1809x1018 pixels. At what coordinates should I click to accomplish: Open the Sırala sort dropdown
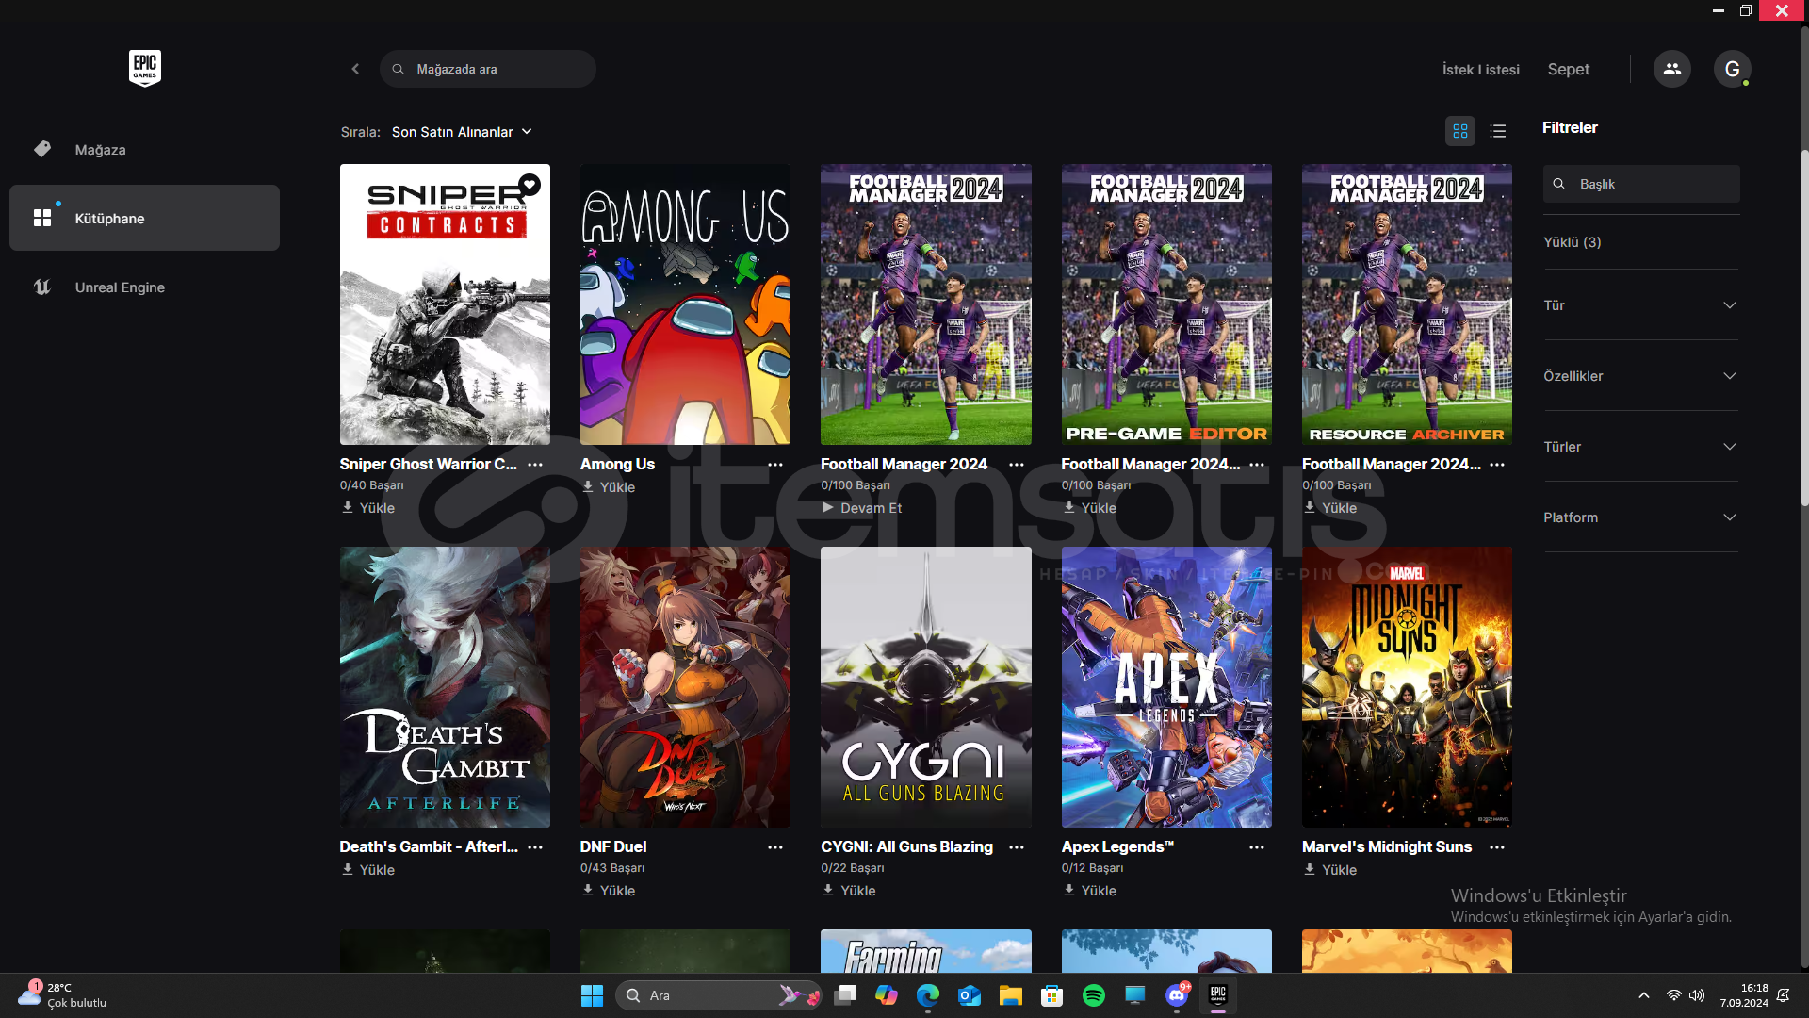click(x=462, y=132)
